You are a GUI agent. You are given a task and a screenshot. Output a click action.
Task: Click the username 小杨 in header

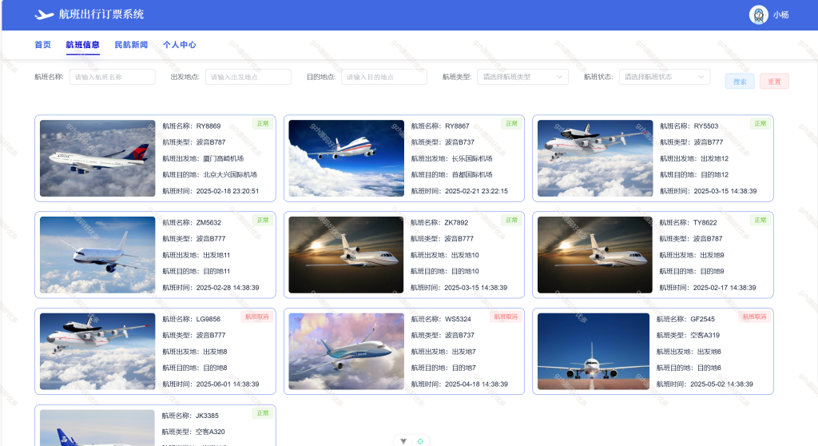780,15
